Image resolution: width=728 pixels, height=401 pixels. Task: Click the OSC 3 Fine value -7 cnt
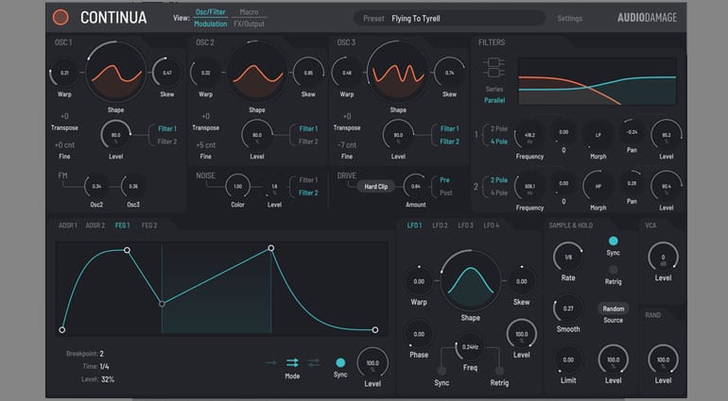pyautogui.click(x=347, y=145)
